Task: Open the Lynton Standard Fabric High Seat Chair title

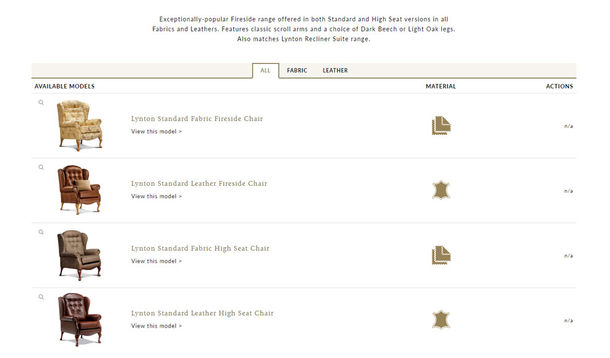Action: (x=200, y=248)
